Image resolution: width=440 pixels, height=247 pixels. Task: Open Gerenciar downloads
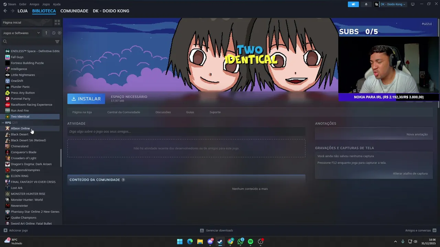217,231
